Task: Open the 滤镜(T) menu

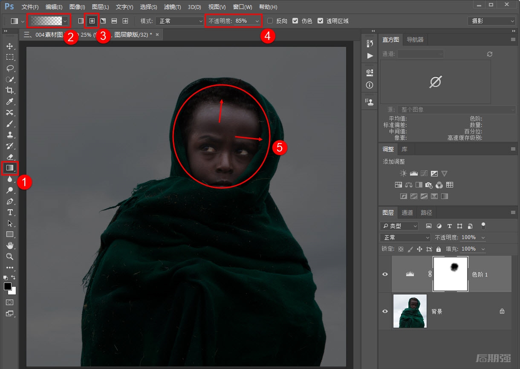Action: [172, 7]
